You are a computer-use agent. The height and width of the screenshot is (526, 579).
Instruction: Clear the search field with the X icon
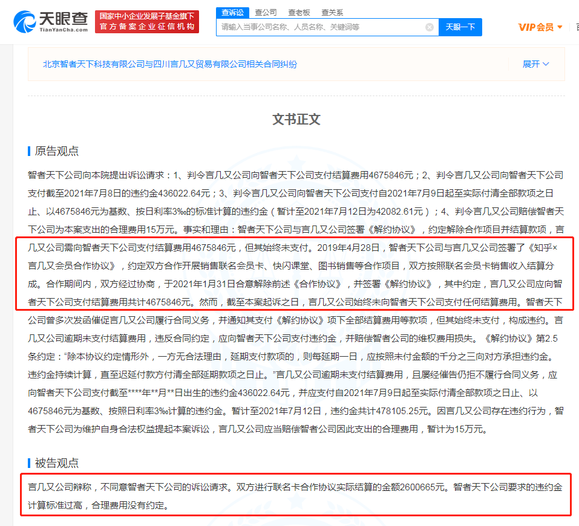click(x=429, y=27)
